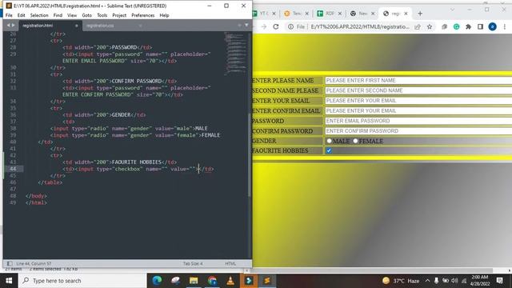Click the ENTER CONFIRM EMAIL input field

[418, 110]
